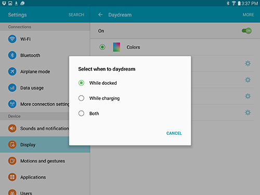The height and width of the screenshot is (195, 260).
Task: Open the second daydream settings gear
Action: coord(248,80)
